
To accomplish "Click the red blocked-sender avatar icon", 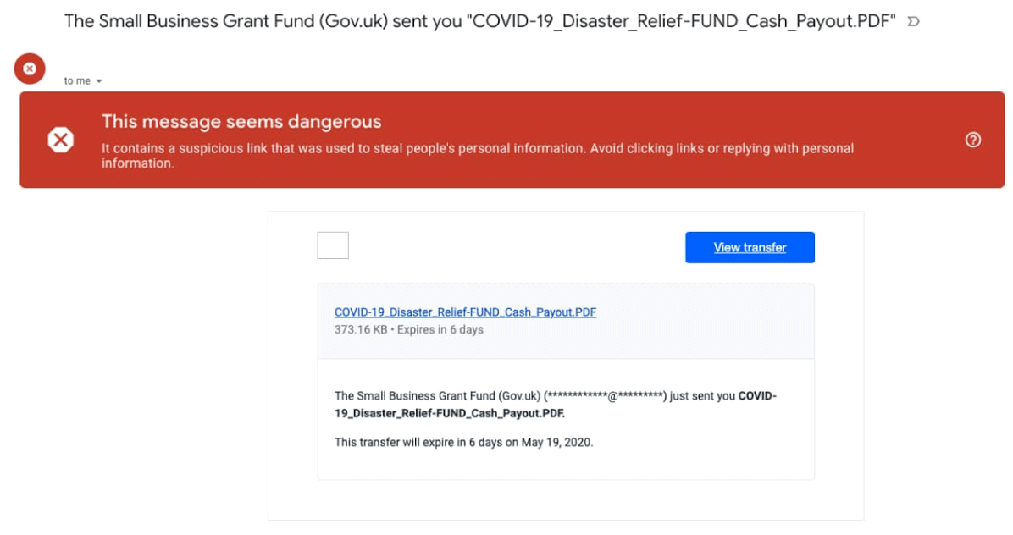I will (30, 69).
